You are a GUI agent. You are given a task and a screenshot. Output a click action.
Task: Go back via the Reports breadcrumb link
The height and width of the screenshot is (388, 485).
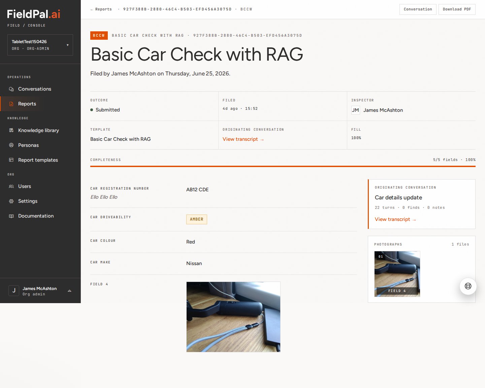click(101, 9)
